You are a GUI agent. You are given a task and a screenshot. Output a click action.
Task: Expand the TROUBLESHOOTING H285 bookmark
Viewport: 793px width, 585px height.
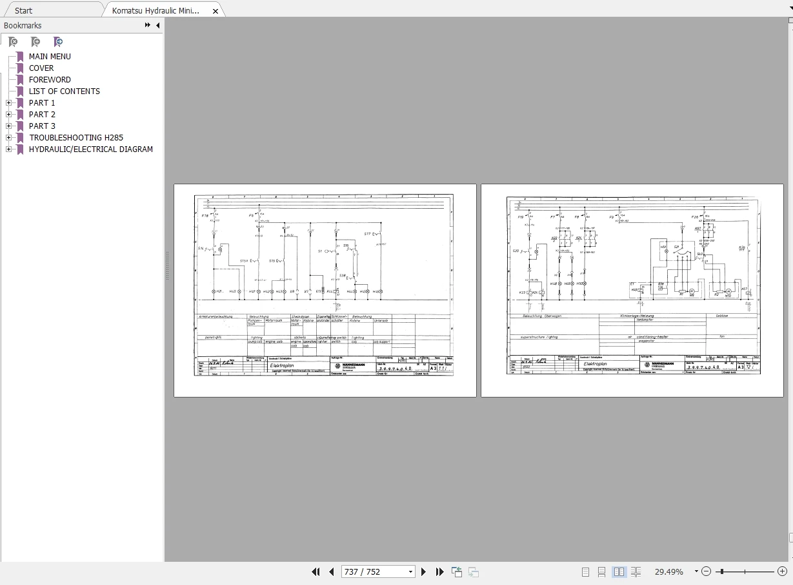coord(8,138)
